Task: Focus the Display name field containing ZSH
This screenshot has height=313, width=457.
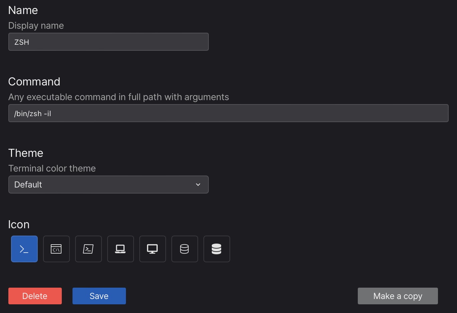Action: point(108,42)
